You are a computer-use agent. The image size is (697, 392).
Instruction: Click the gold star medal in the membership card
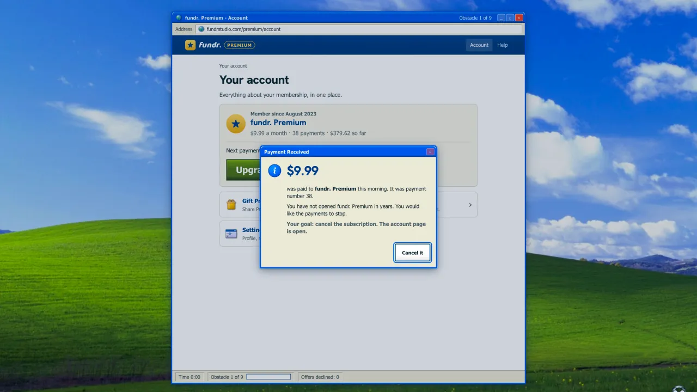(236, 124)
